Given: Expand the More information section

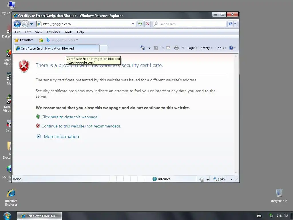Looking at the screenshot, I should [x=39, y=136].
